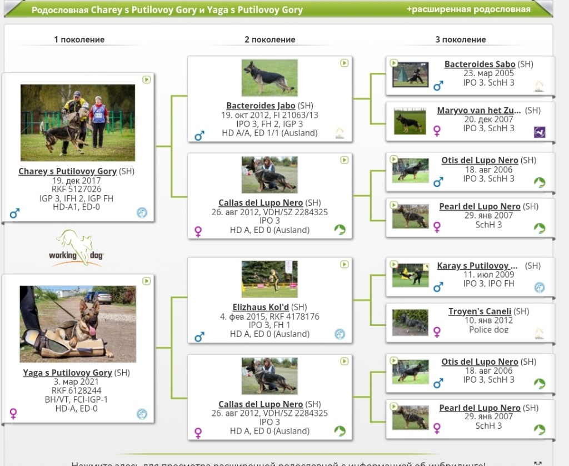Click club badge on Bacteroides Jabo card

pyautogui.click(x=340, y=133)
